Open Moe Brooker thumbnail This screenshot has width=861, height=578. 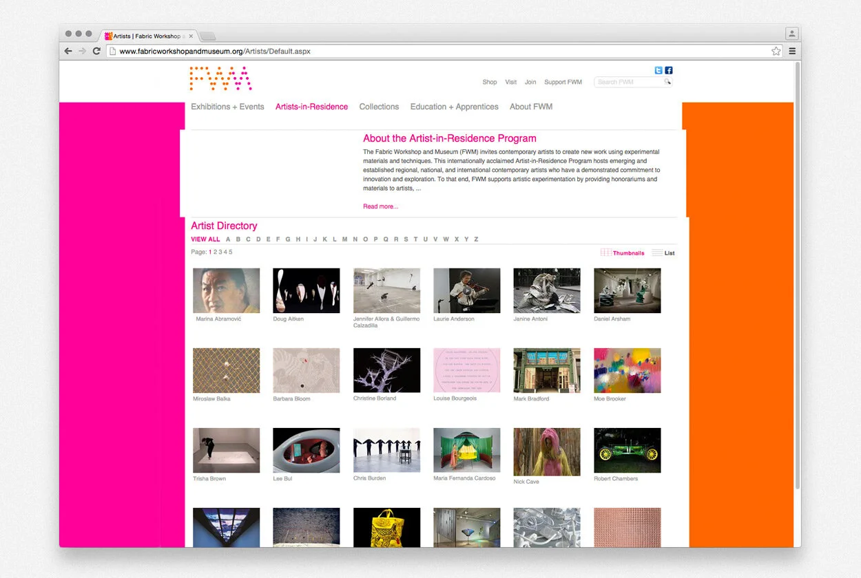[x=627, y=370]
